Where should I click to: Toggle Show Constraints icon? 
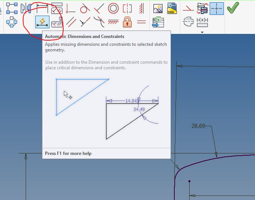[x=57, y=8]
